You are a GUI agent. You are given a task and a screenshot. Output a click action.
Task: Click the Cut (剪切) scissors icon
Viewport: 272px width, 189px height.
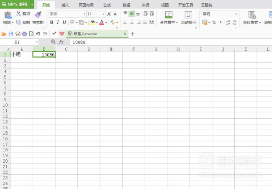[x=18, y=13]
